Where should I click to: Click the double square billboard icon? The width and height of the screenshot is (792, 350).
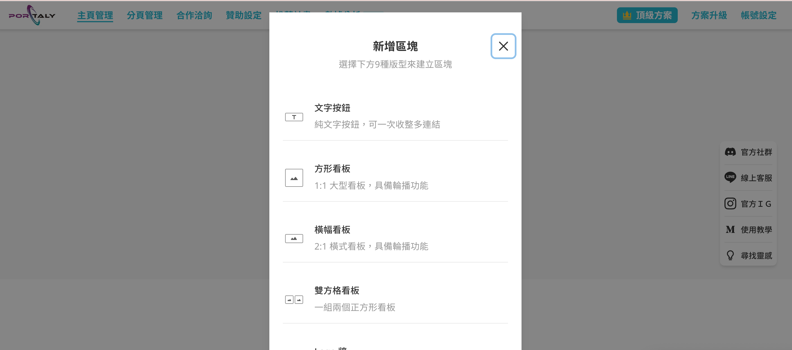click(294, 300)
